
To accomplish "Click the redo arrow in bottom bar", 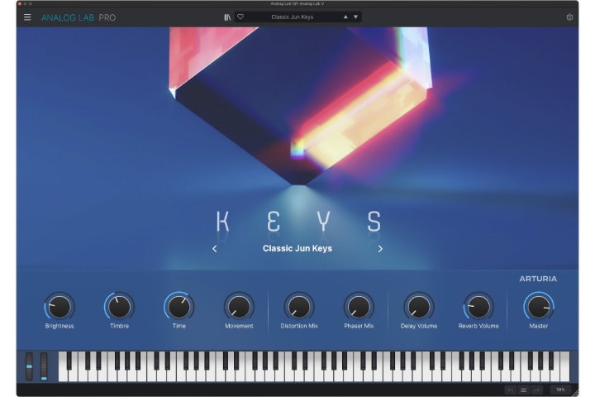I will (x=536, y=390).
